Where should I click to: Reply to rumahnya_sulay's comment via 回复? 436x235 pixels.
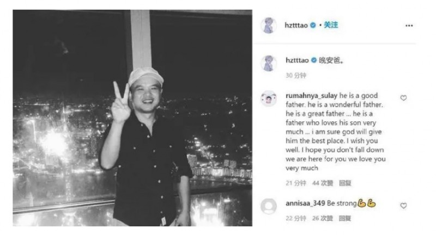(x=345, y=183)
